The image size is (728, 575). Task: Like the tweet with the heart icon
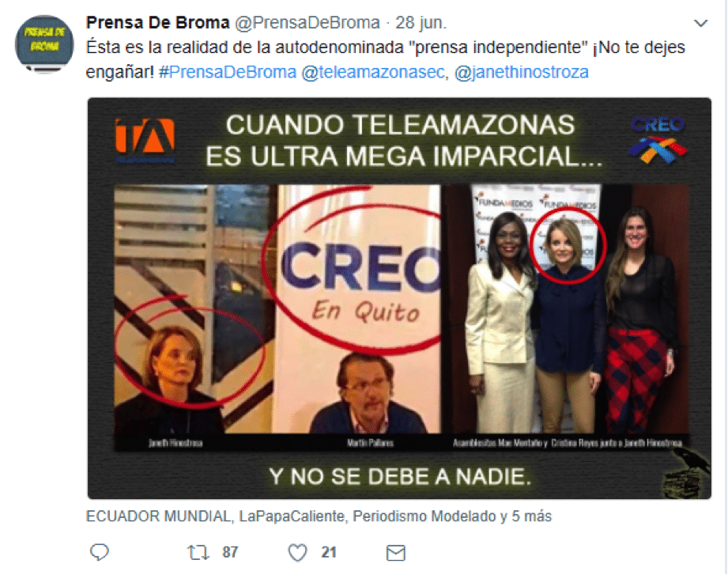[298, 552]
